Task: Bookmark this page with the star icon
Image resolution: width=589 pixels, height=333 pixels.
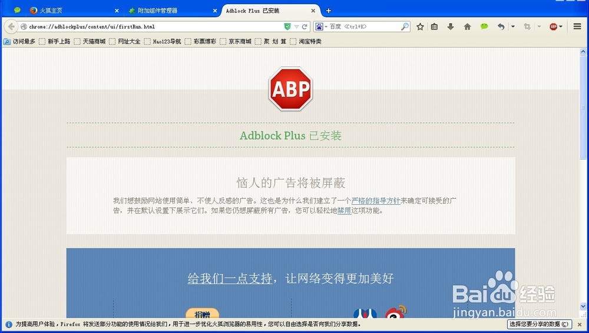Action: click(x=420, y=26)
